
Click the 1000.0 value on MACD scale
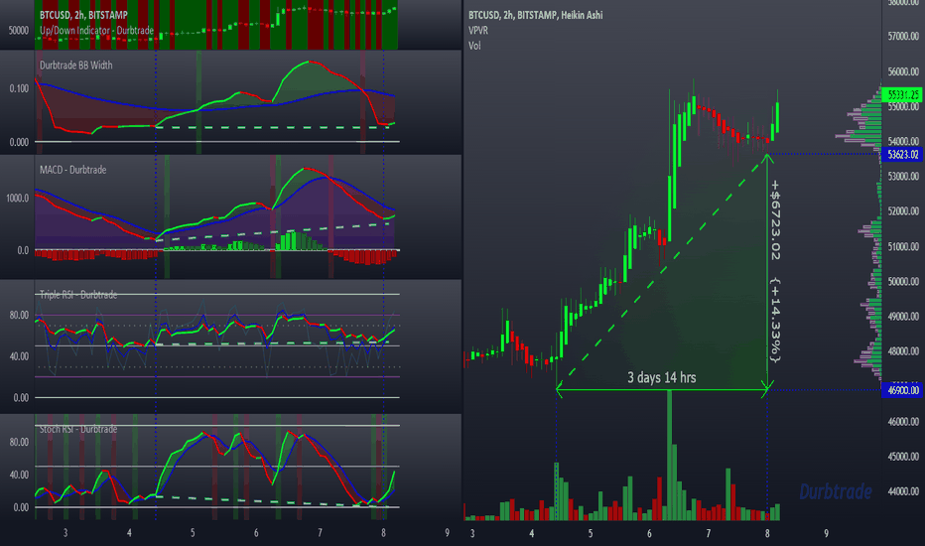18,198
